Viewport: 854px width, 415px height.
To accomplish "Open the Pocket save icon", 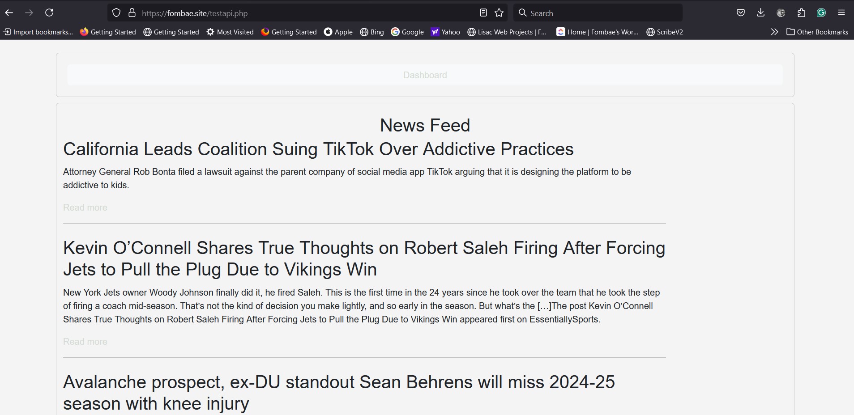I will (x=741, y=13).
